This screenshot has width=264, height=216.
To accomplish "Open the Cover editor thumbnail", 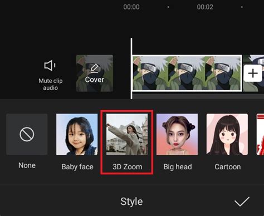I will coord(95,73).
